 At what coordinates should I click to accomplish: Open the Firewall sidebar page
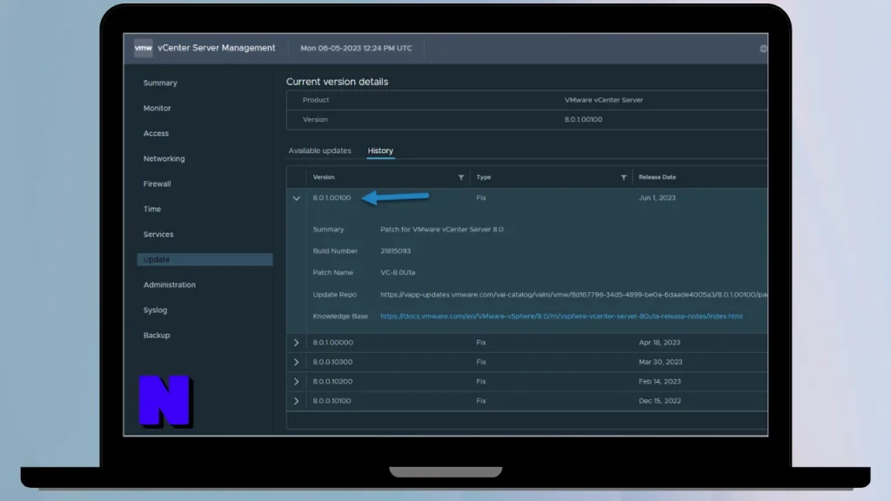pos(157,184)
